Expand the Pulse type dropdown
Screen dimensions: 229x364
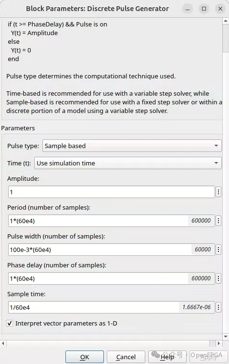click(132, 146)
